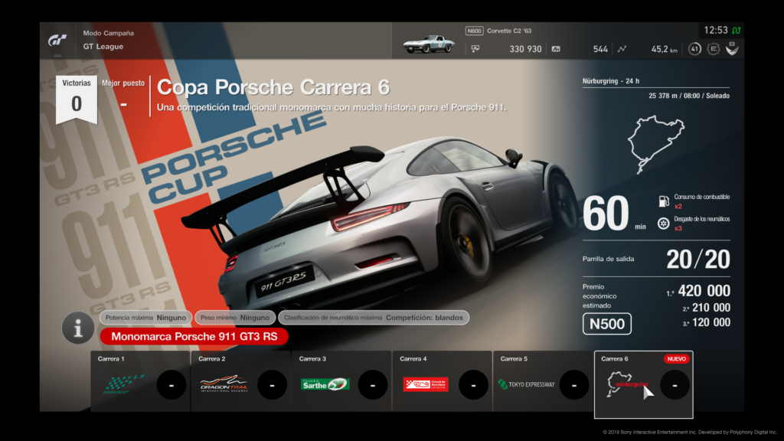The width and height of the screenshot is (784, 441).
Task: Click the Copa Porsche Carrera 6 title
Action: click(x=273, y=87)
